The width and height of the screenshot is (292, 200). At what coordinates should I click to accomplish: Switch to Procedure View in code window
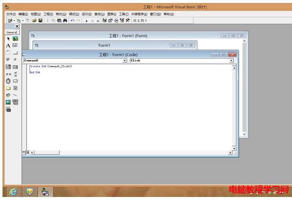click(x=23, y=153)
